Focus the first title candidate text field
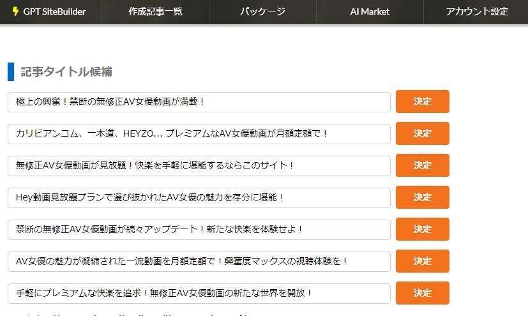 (199, 102)
